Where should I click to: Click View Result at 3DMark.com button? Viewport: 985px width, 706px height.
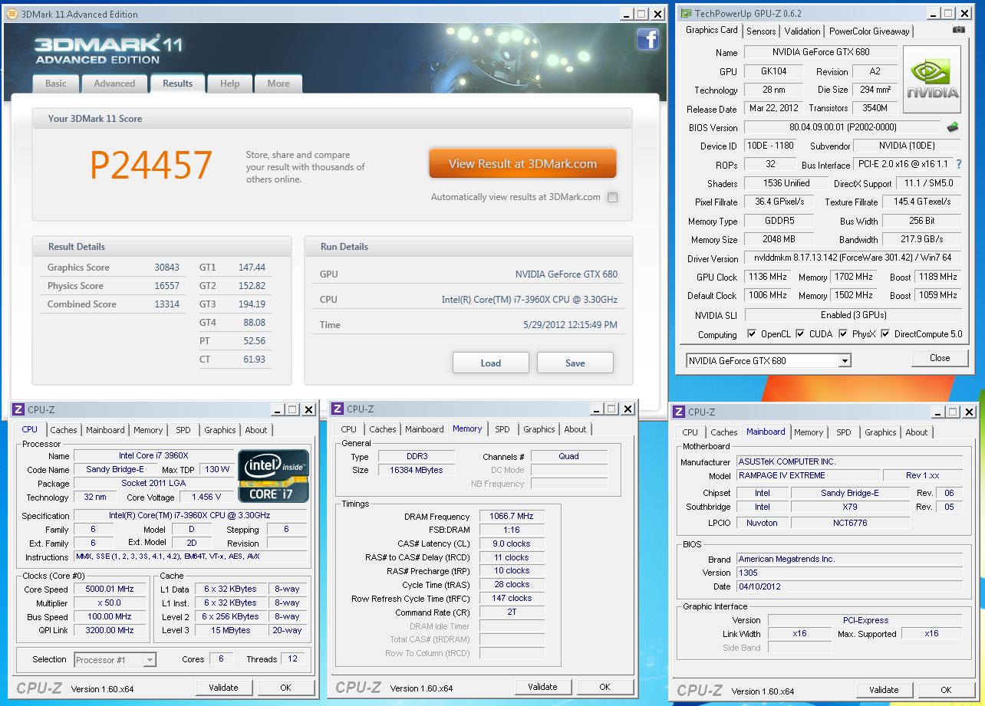pos(522,163)
